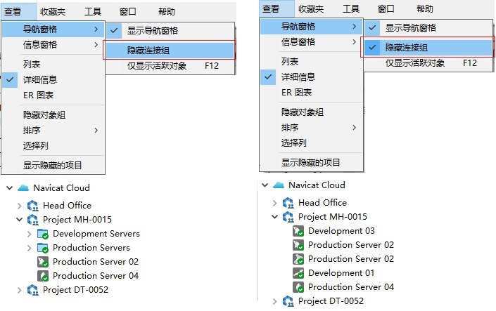Select Production Server 02 in left tree
The width and height of the screenshot is (496, 311).
96,262
